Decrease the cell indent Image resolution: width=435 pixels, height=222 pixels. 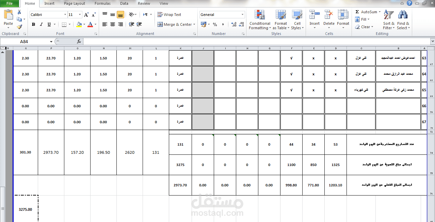[x=131, y=24]
